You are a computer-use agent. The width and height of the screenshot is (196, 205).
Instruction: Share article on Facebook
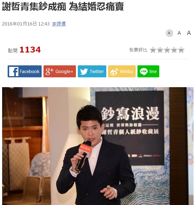pos(25,72)
